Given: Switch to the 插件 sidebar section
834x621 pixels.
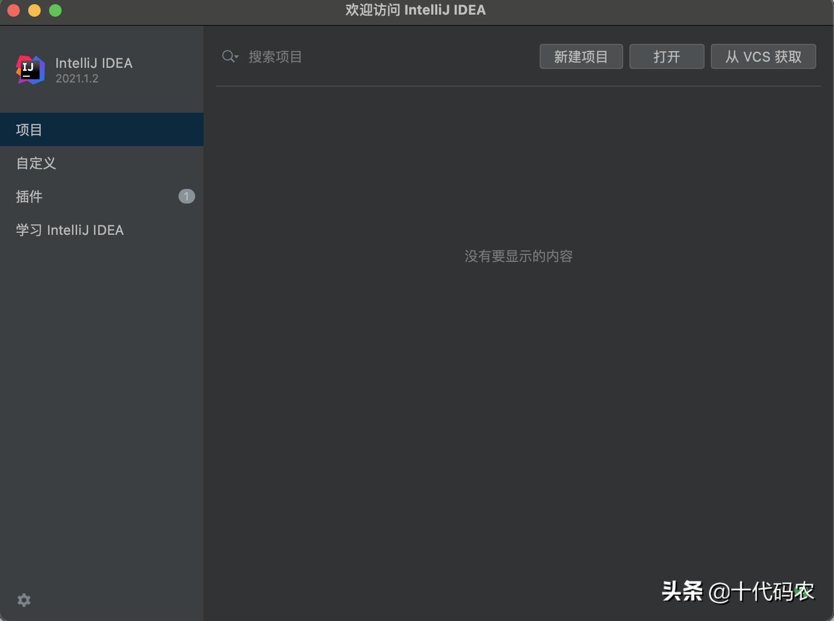Looking at the screenshot, I should pos(102,196).
